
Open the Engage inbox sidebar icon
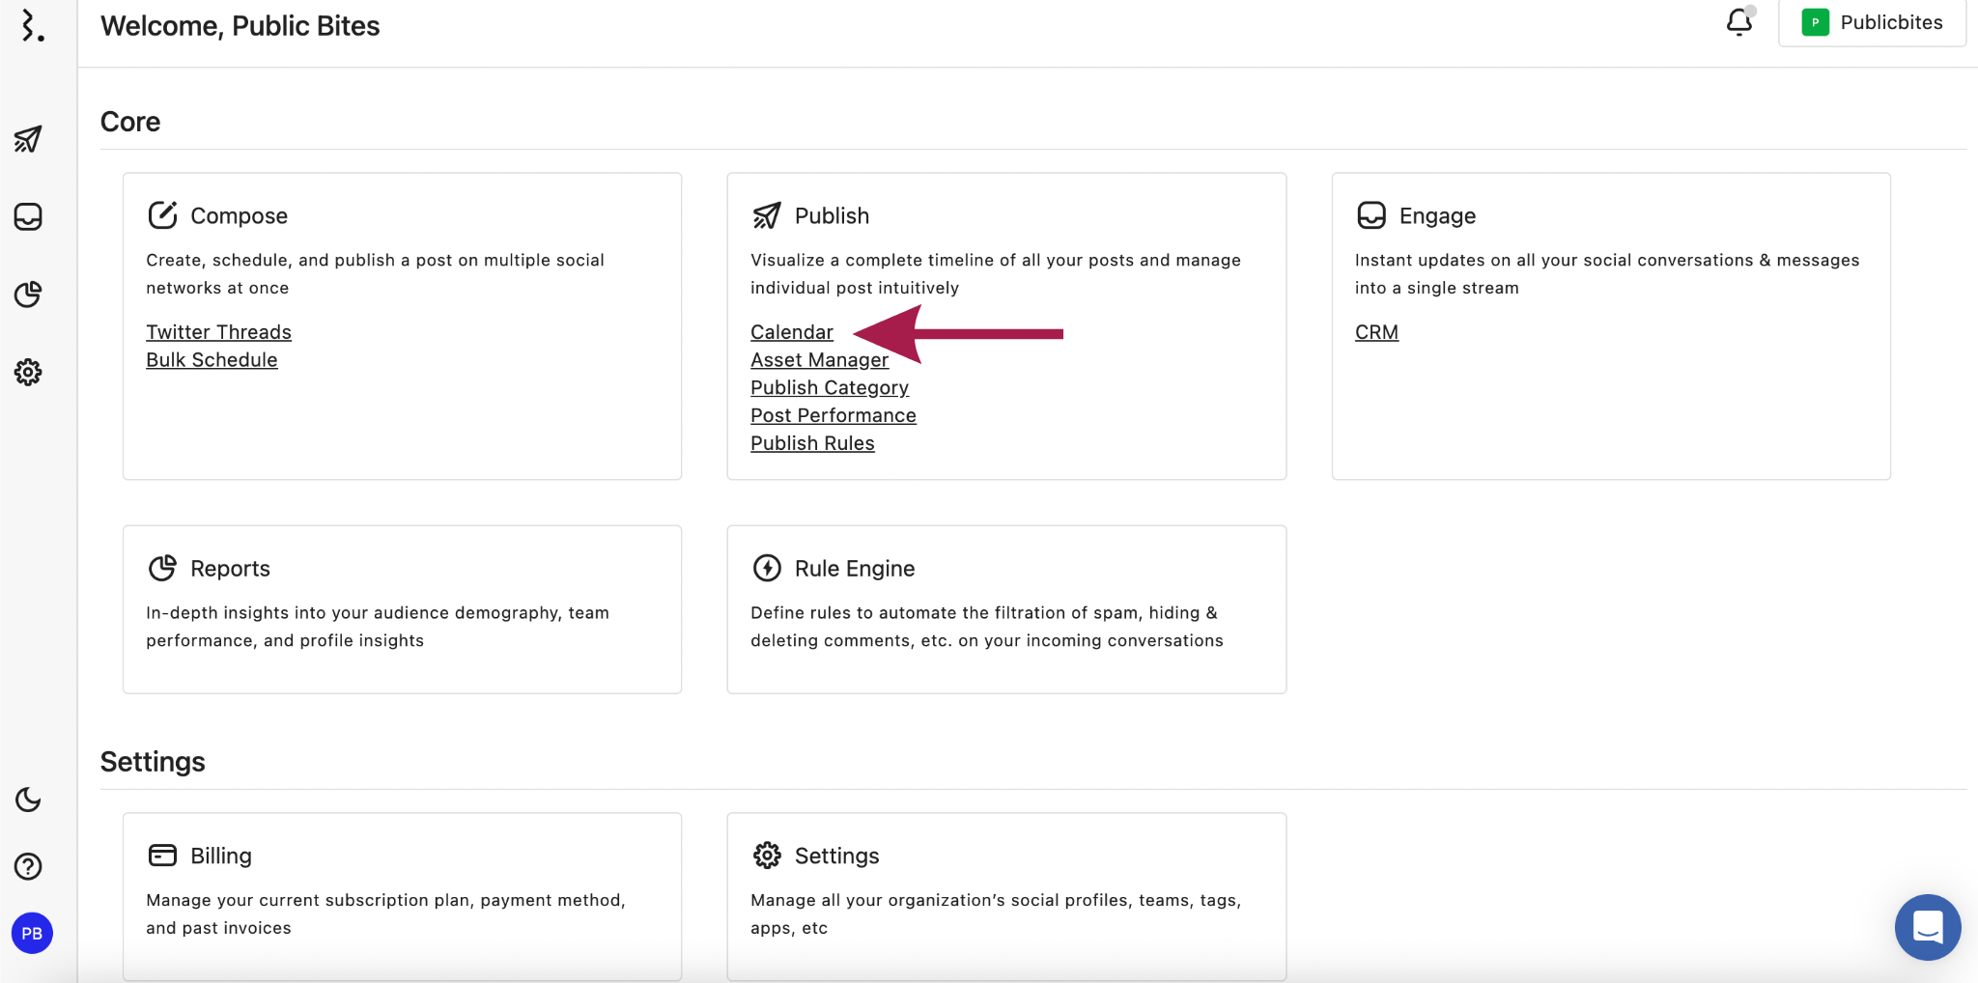(28, 216)
